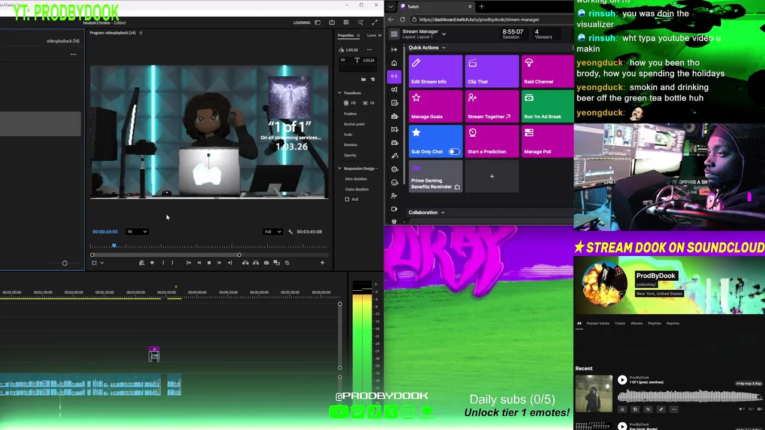This screenshot has width=765, height=430.
Task: Edit the 1 Of 1 track pencil icon
Action: click(660, 410)
